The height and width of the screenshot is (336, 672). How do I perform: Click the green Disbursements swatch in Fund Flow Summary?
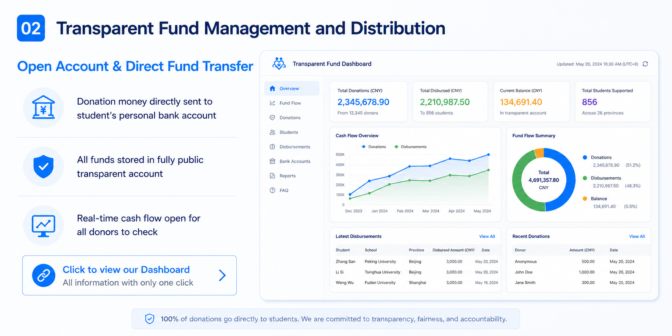coord(585,178)
